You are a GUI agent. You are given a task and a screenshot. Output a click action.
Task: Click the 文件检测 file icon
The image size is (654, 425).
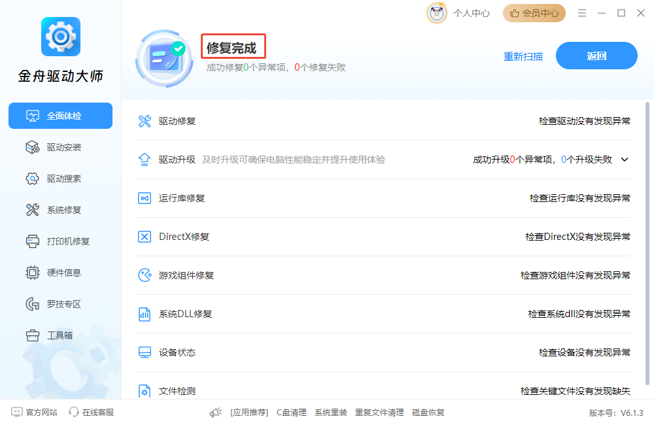pos(145,391)
